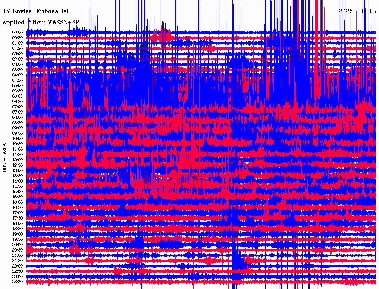Click the date label 2025-11-13
The height and width of the screenshot is (289, 379).
coord(358,11)
